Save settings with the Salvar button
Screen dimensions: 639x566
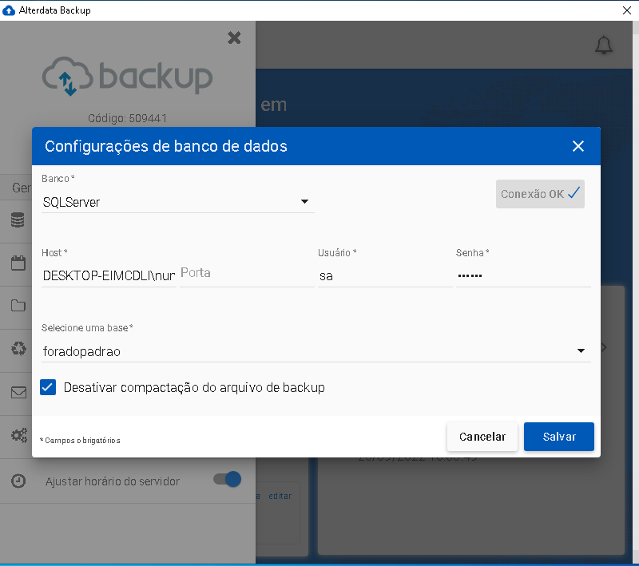[558, 437]
